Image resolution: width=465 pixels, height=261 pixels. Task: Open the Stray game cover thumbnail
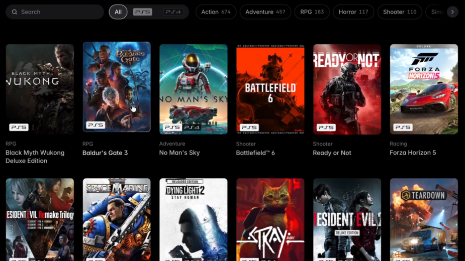point(270,219)
